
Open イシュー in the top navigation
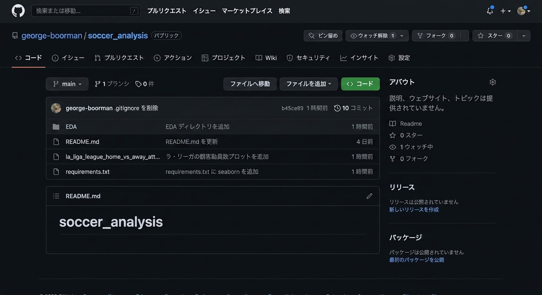204,11
